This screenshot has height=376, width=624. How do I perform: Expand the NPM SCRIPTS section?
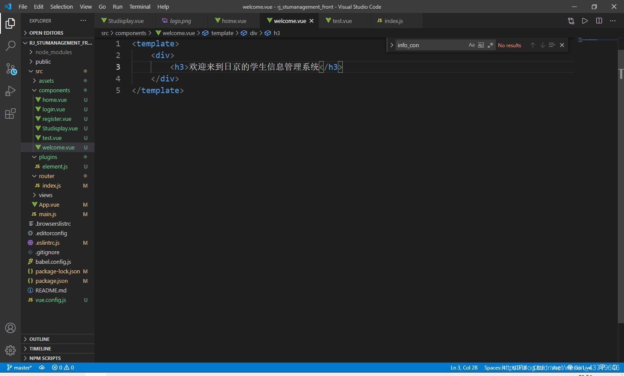(x=58, y=358)
